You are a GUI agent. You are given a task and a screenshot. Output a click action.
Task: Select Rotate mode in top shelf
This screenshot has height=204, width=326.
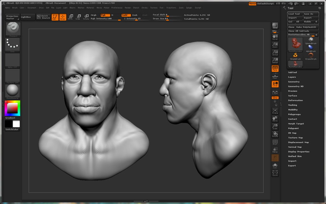[x=86, y=17]
